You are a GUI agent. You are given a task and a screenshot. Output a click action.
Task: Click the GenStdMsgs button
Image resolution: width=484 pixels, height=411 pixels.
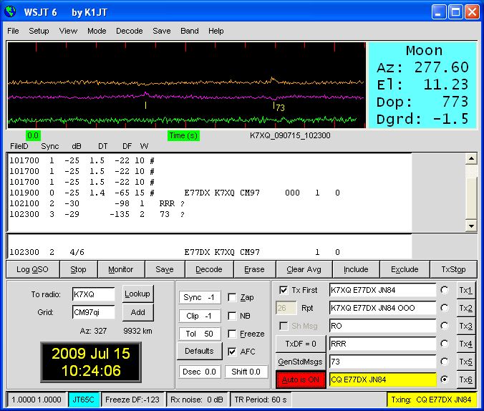coord(301,362)
